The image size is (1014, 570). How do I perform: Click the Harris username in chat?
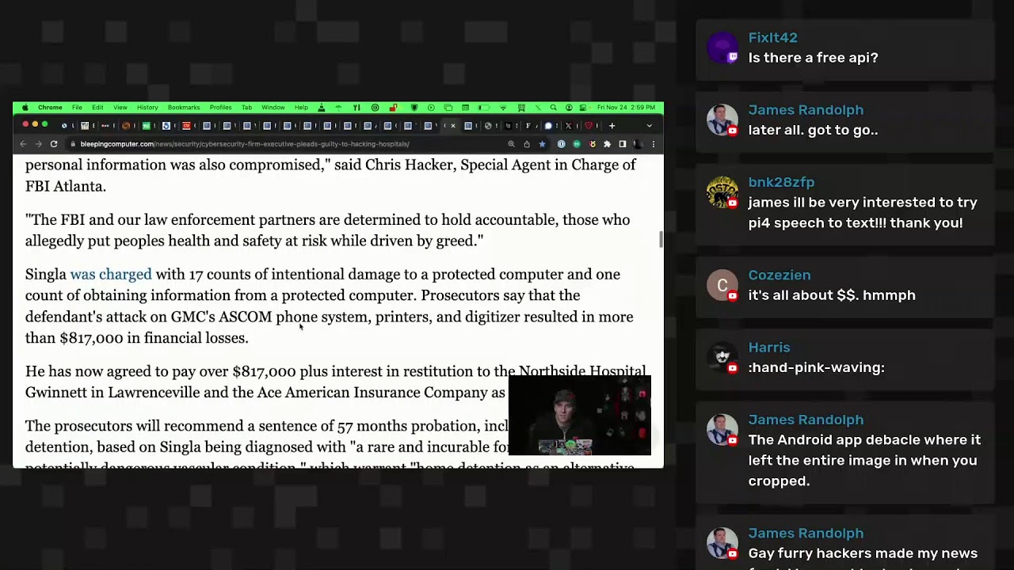point(769,348)
